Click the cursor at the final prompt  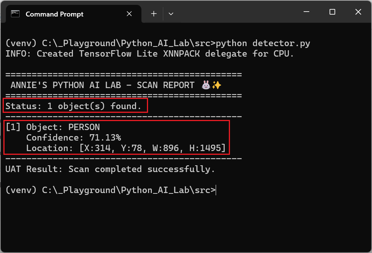tap(217, 190)
